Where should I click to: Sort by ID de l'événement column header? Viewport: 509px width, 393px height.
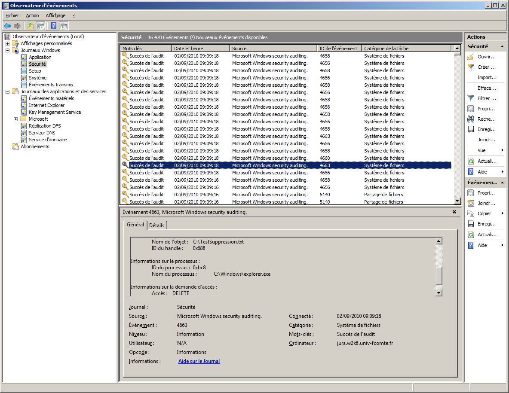338,49
